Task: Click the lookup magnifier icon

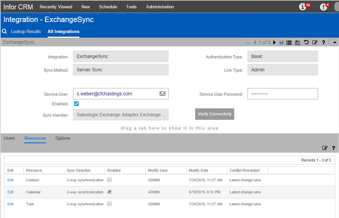Action: pyautogui.click(x=4, y=31)
